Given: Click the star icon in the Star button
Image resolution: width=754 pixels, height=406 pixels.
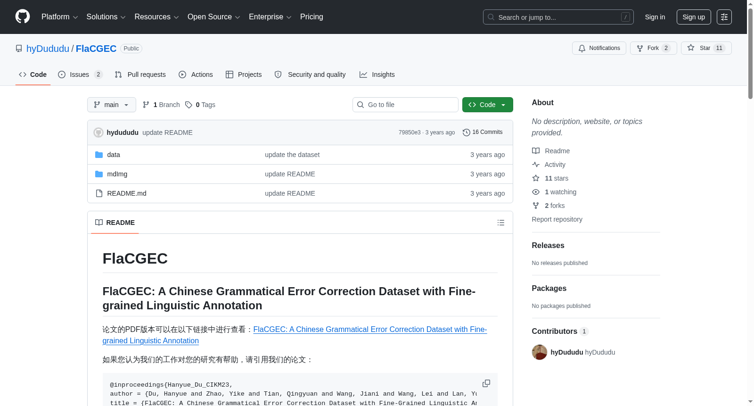Looking at the screenshot, I should 691,48.
